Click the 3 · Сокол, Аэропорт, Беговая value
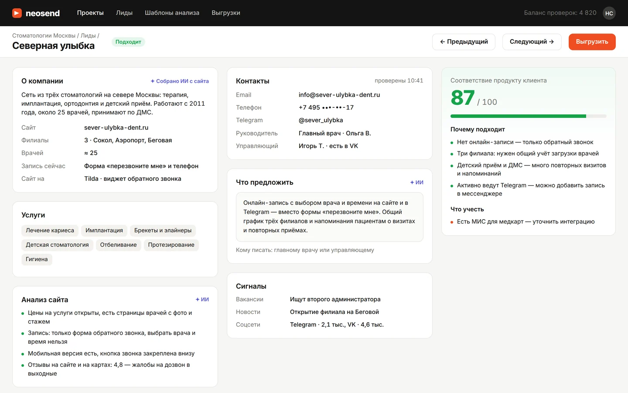 tap(128, 140)
